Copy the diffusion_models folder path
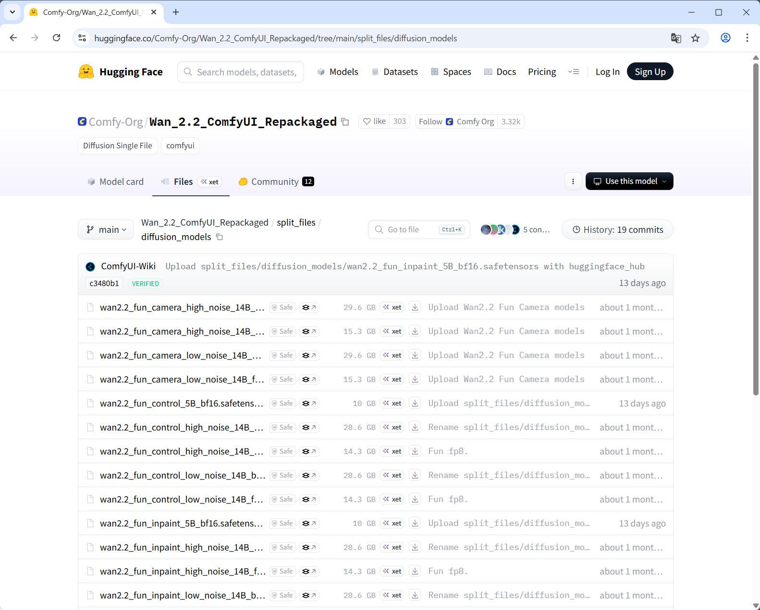This screenshot has width=760, height=610. (220, 237)
